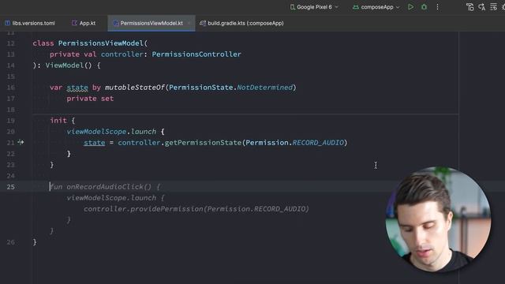
Task: Click 'private set' on line 17
Action: (90, 99)
